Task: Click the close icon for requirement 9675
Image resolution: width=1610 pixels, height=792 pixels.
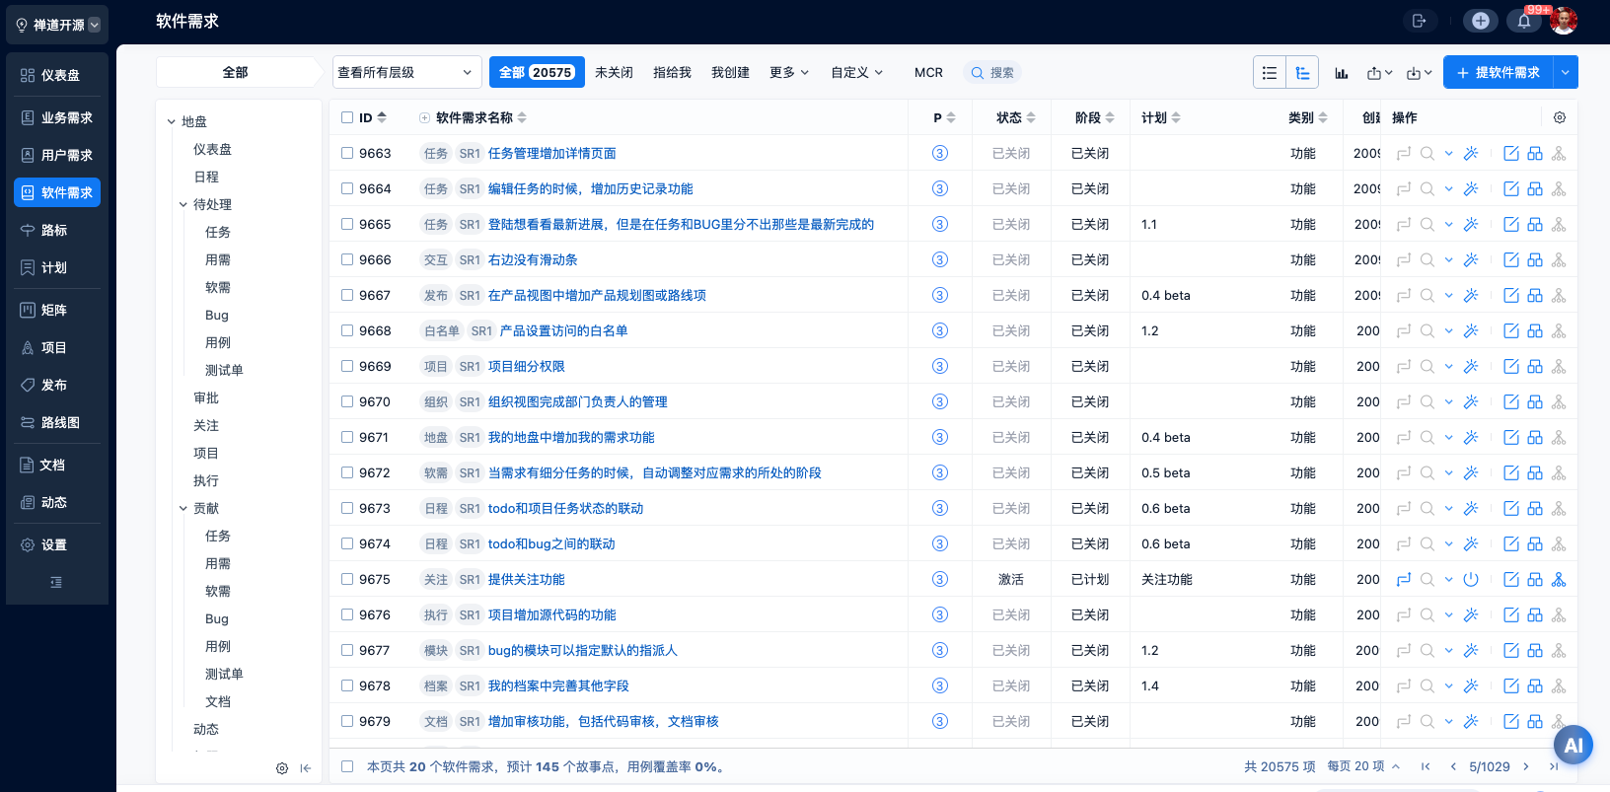Action: (x=1471, y=580)
